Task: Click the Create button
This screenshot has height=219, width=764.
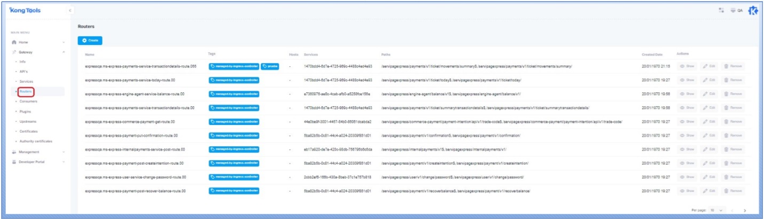Action: point(90,41)
